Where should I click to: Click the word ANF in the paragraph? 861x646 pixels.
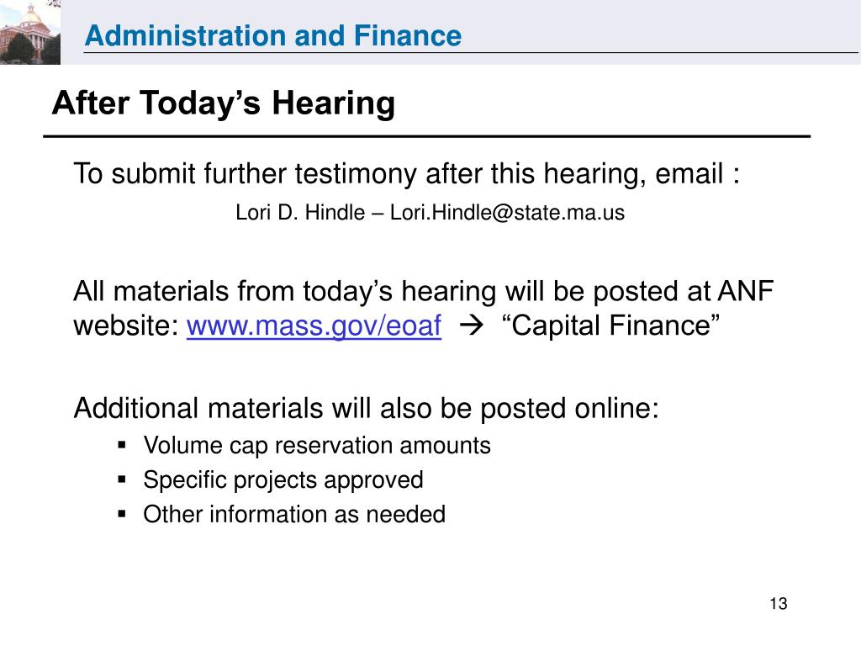click(745, 291)
